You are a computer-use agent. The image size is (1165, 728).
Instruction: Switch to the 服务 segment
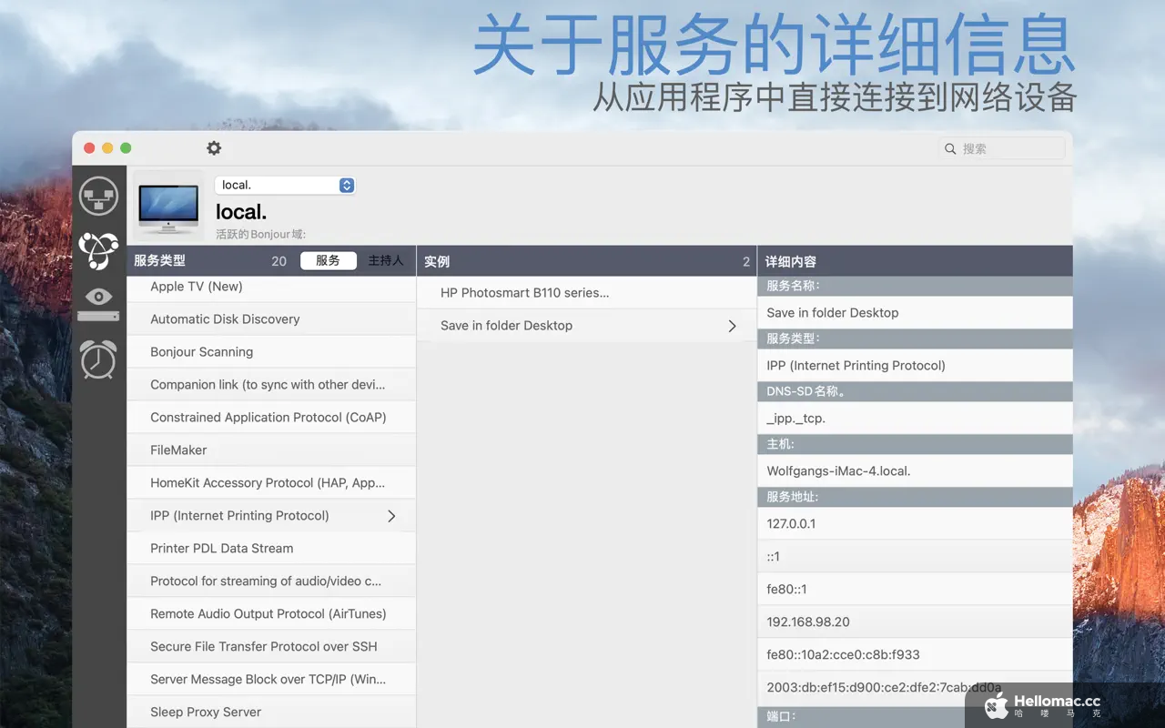click(328, 260)
